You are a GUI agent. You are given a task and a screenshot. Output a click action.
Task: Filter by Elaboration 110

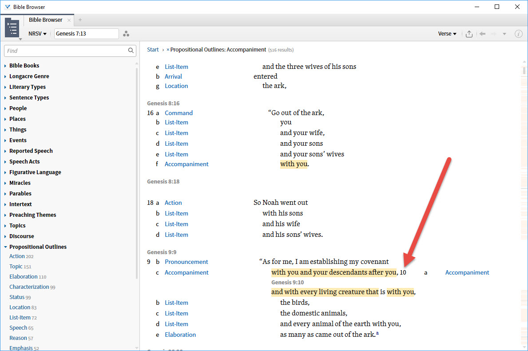click(x=28, y=276)
